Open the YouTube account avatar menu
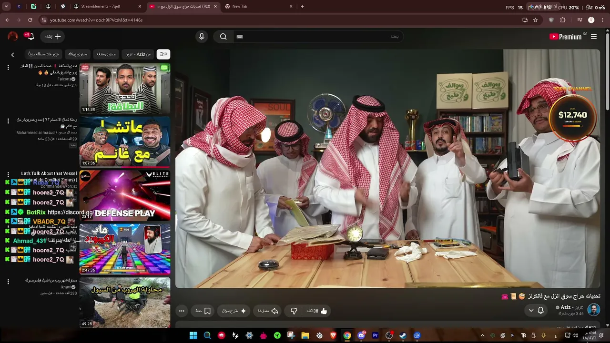Screen dimensions: 610x343 tap(13, 37)
